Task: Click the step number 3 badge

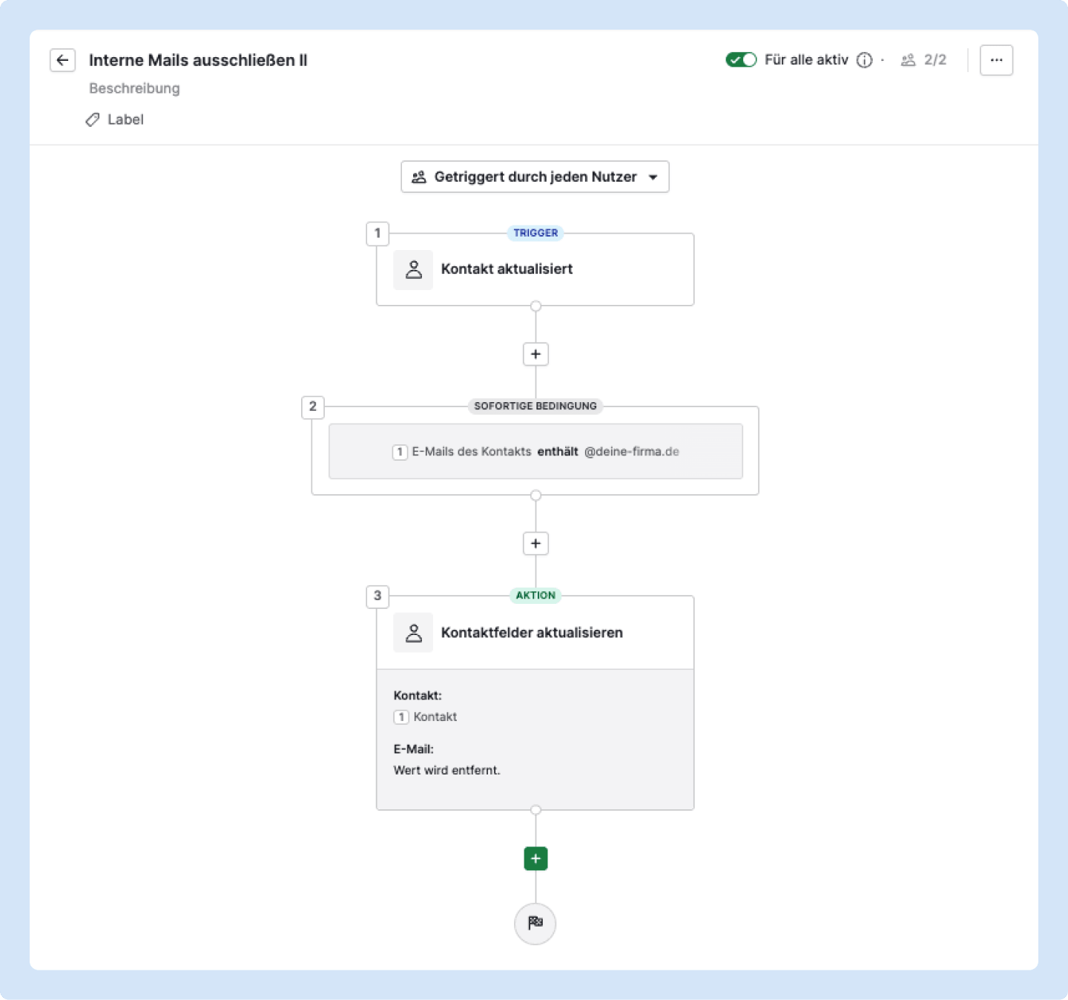Action: (378, 596)
